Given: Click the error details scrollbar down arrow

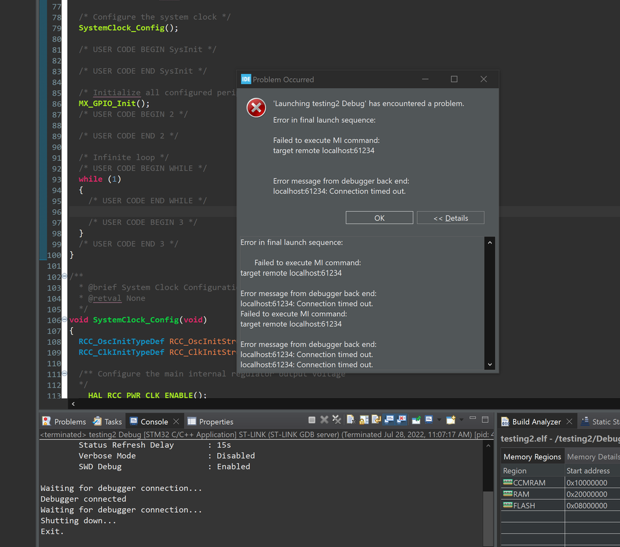Looking at the screenshot, I should pyautogui.click(x=490, y=365).
